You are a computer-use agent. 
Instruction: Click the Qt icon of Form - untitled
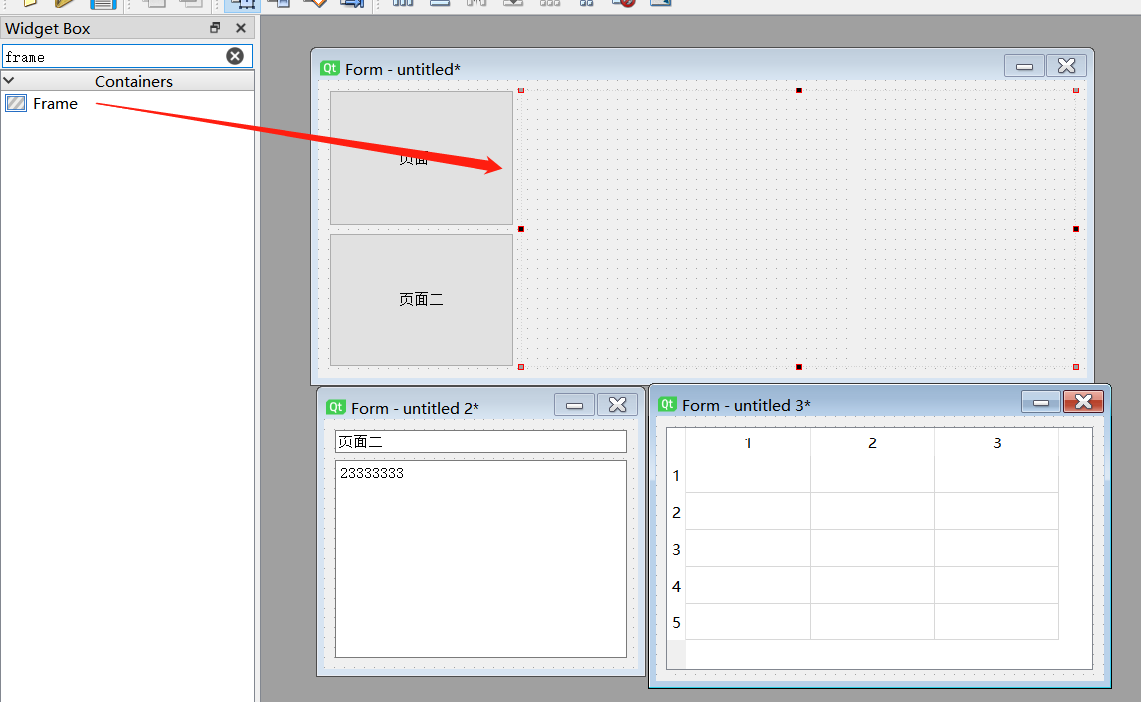click(329, 68)
